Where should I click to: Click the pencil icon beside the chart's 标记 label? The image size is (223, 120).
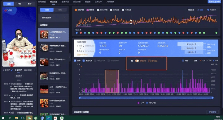pyautogui.click(x=80, y=30)
